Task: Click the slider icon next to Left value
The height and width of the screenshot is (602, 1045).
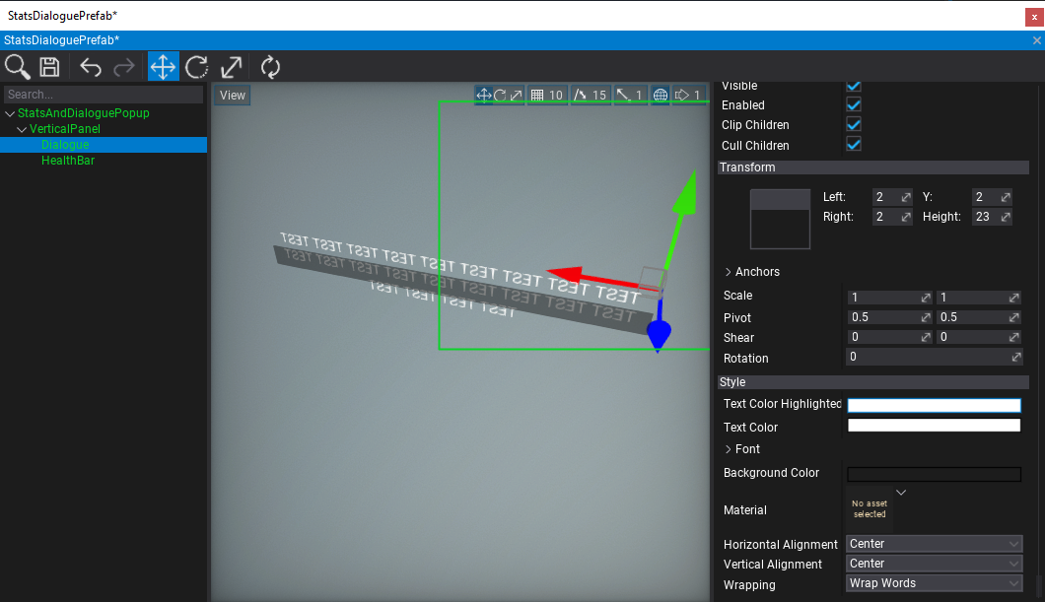Action: pos(906,197)
